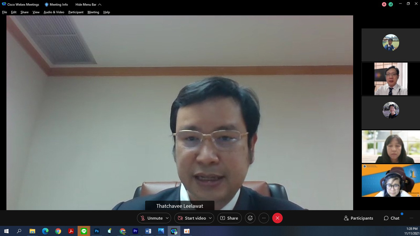Expand audio options arrow beside Unmute

point(167,218)
